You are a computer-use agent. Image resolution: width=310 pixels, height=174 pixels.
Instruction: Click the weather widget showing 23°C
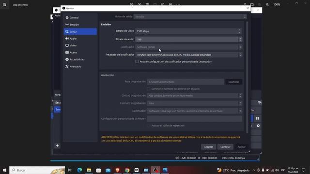tap(233, 170)
